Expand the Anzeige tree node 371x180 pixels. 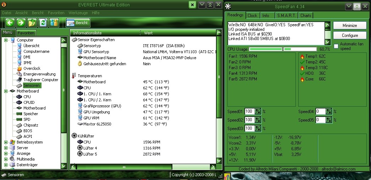click(x=6, y=153)
